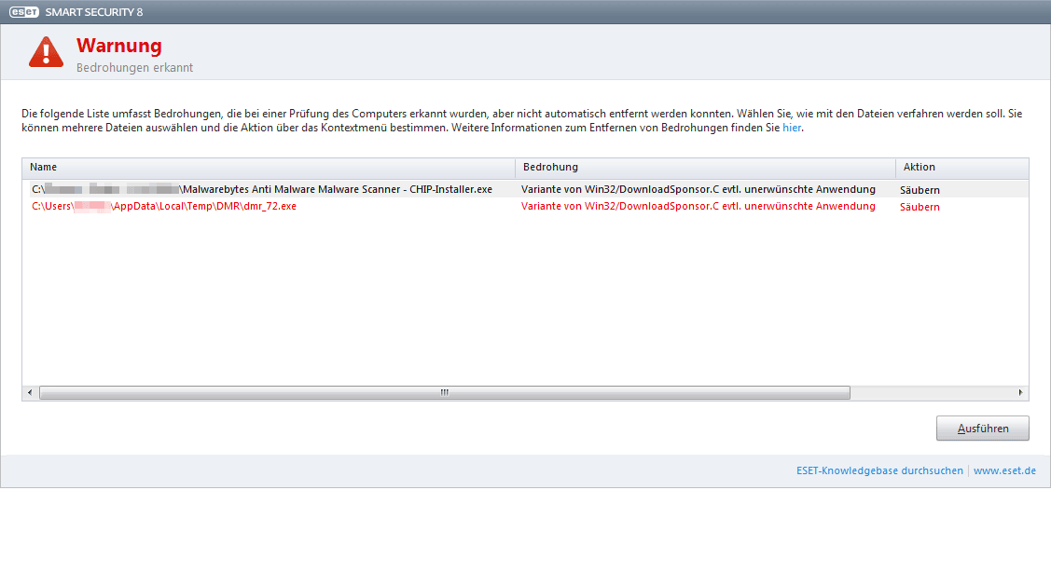Click threat description of CHIP-Installer.exe row
The width and height of the screenshot is (1051, 572).
[698, 190]
